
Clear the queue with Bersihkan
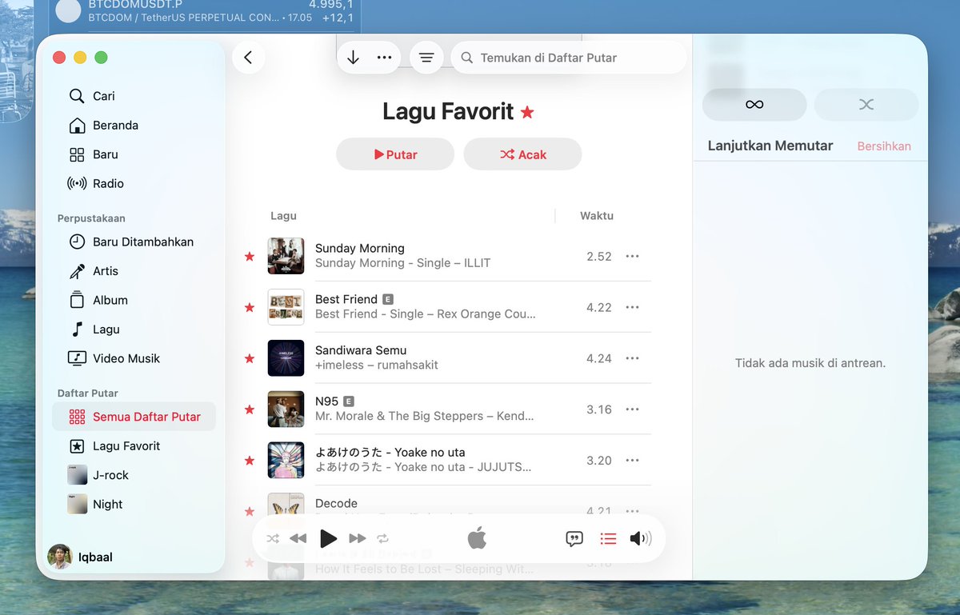tap(884, 146)
